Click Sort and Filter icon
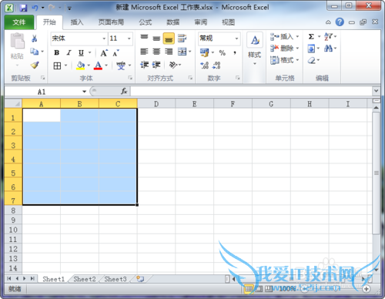The height and width of the screenshot is (299, 385). point(328,37)
